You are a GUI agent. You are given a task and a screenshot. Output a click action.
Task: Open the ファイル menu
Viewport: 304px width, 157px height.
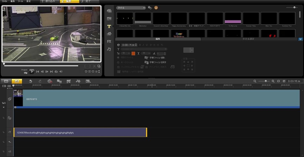5,2
